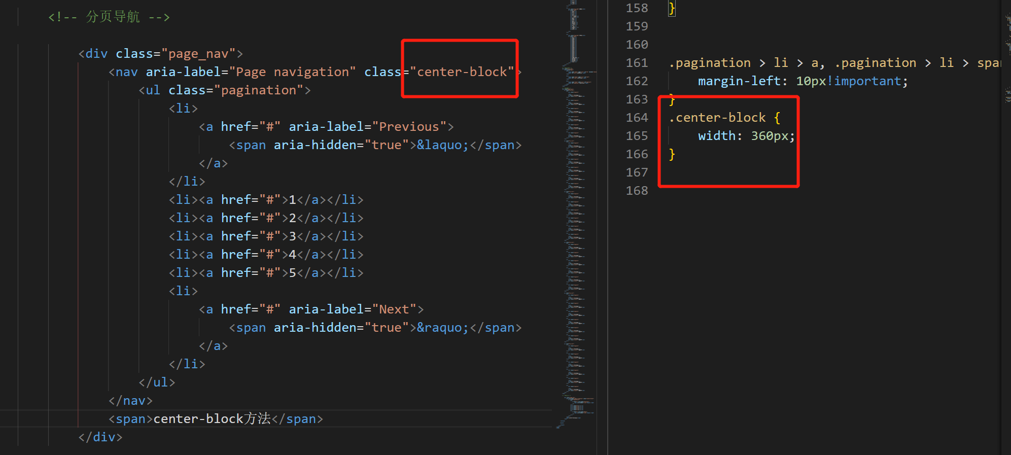The height and width of the screenshot is (455, 1011).
Task: Click the closing brace on line 166
Action: coord(672,154)
